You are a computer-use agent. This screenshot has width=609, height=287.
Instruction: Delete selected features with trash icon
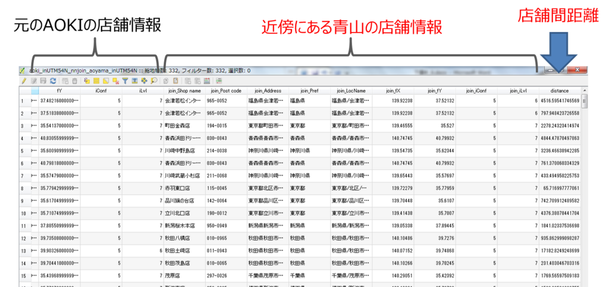74,81
